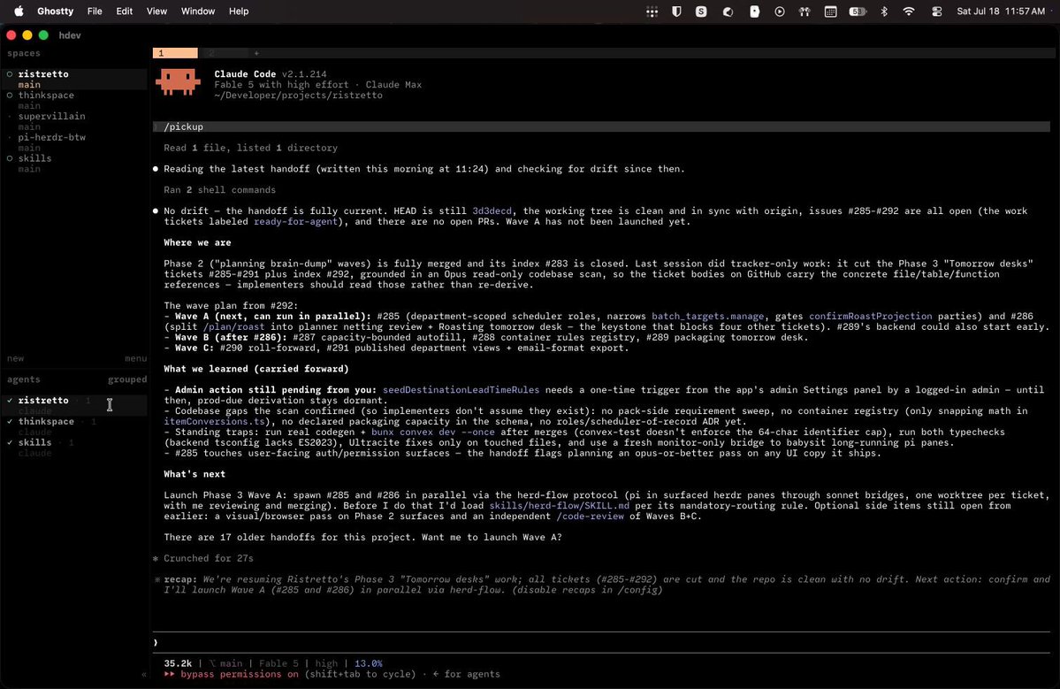Click the new button in sidebar
Screen dimensions: 1060x689
pos(16,358)
